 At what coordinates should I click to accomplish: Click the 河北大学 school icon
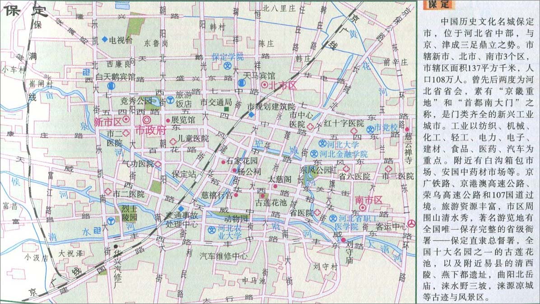[x=322, y=143]
